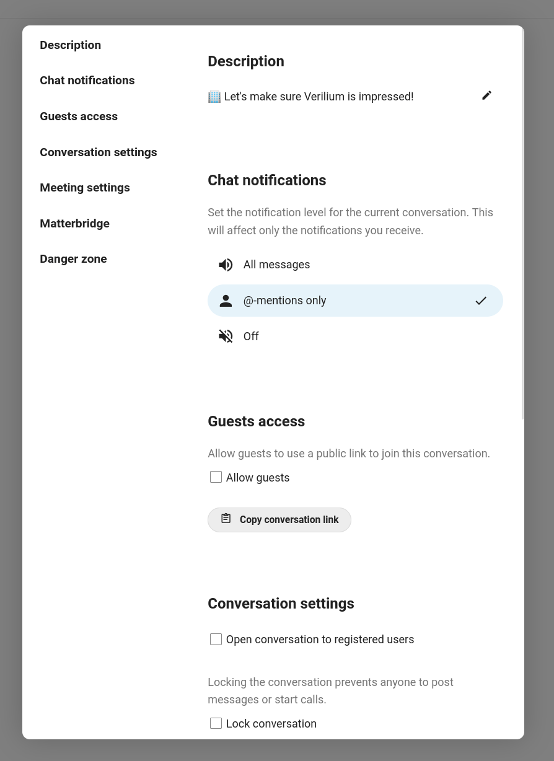Click the speaker icon beside All messages
The width and height of the screenshot is (554, 761).
(x=226, y=265)
